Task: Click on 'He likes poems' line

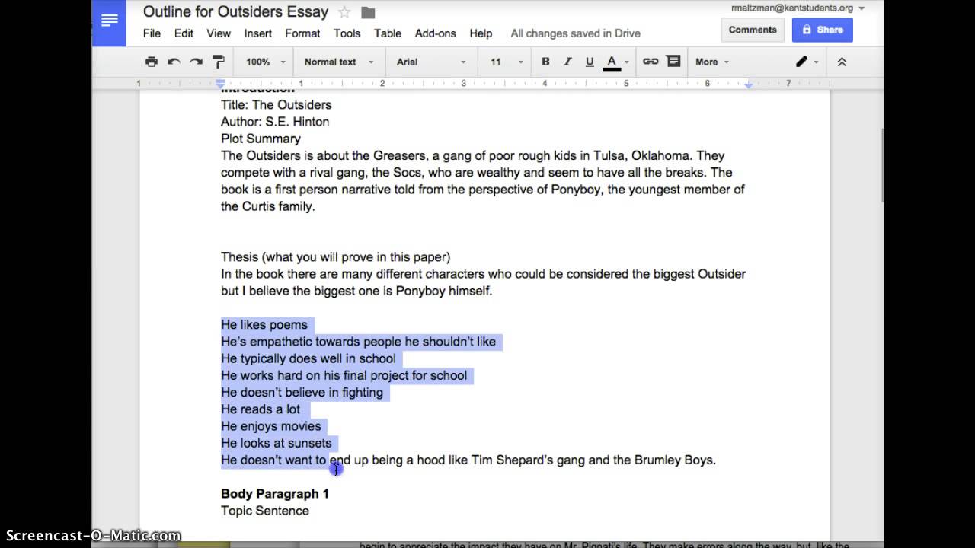Action: [264, 325]
